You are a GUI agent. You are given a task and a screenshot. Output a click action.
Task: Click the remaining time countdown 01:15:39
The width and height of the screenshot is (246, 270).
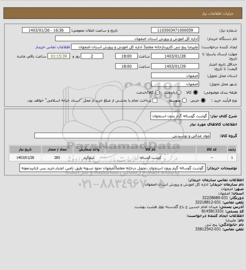click(59, 56)
